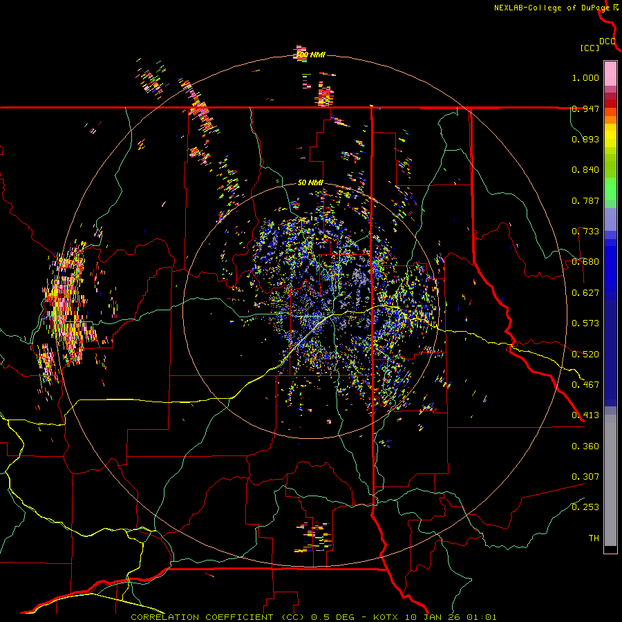Click the TH threshold label
The image size is (622, 622).
tap(594, 538)
